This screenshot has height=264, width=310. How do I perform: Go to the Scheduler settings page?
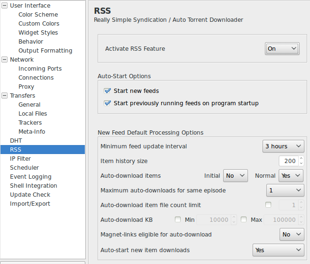pos(25,167)
